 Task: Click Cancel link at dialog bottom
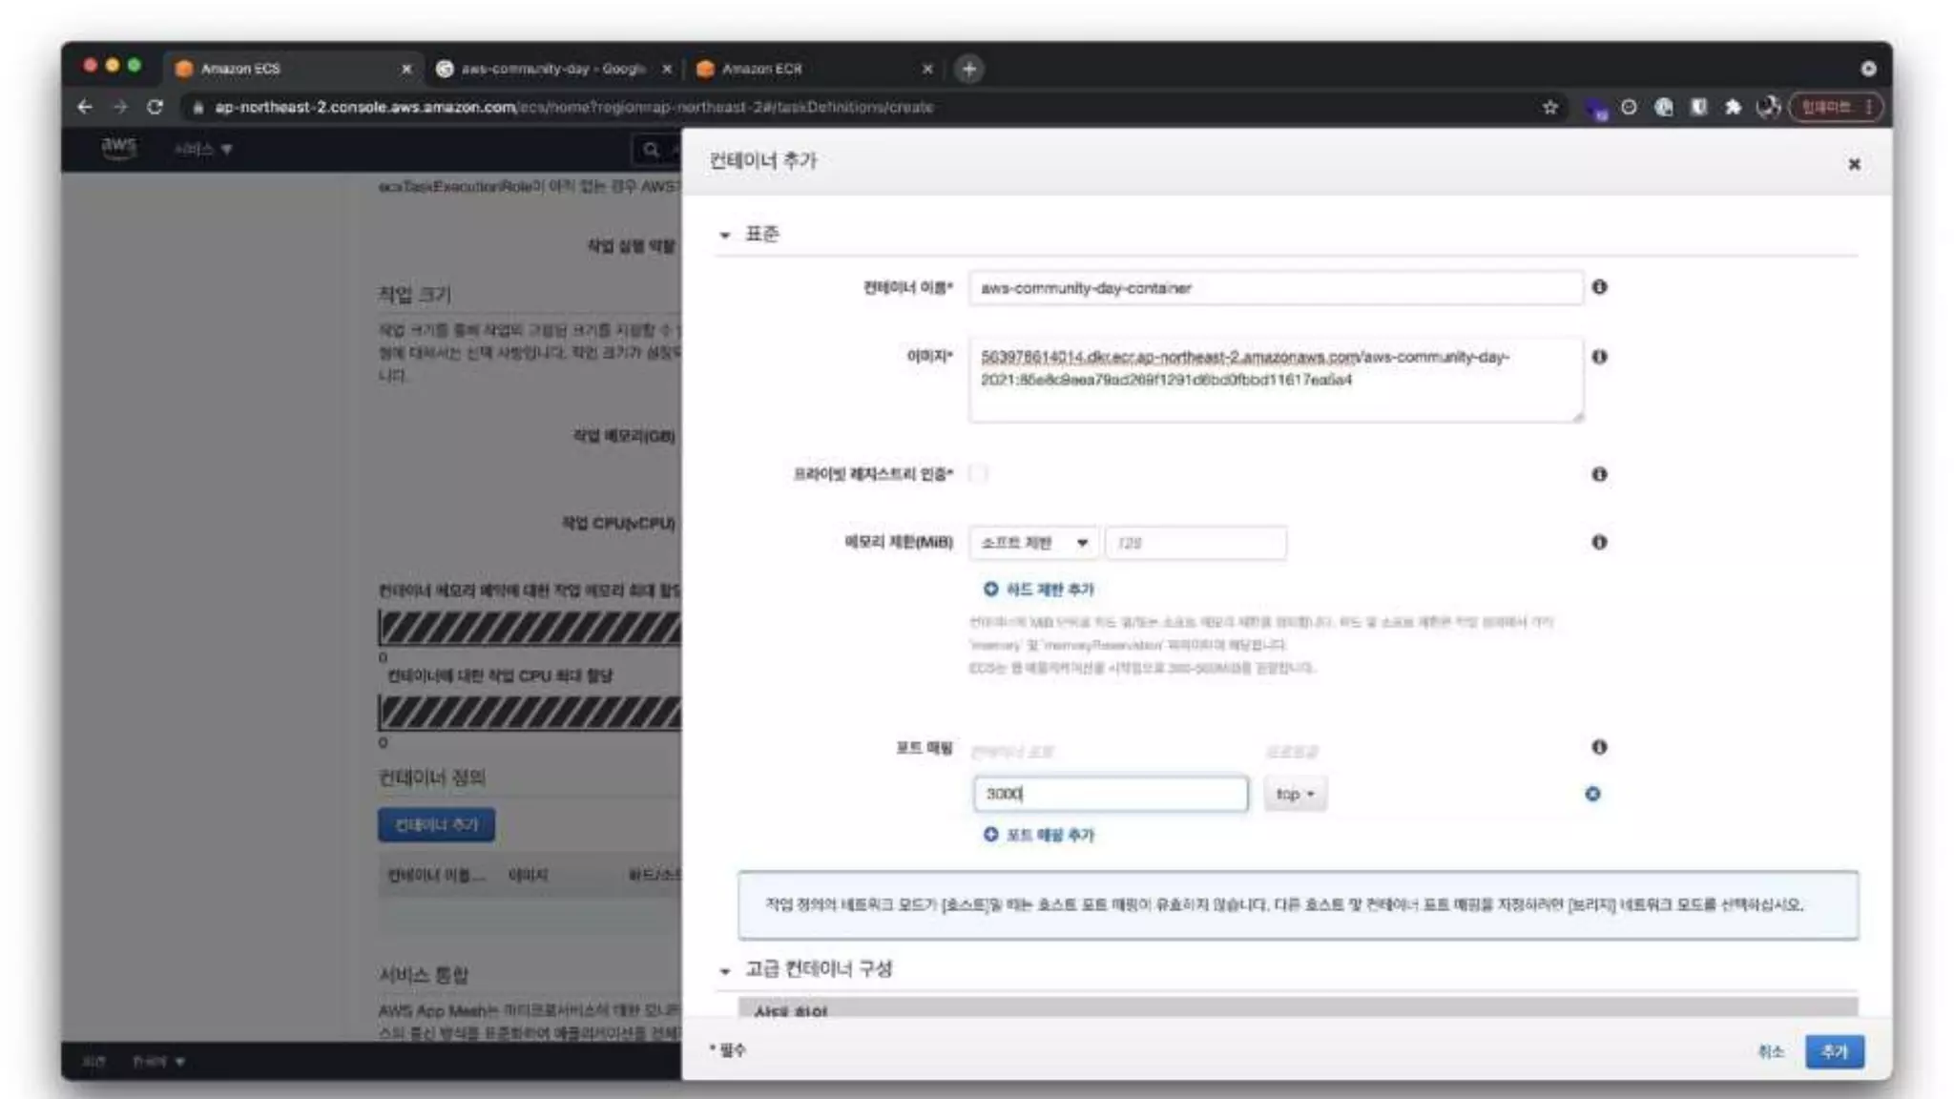(1770, 1051)
